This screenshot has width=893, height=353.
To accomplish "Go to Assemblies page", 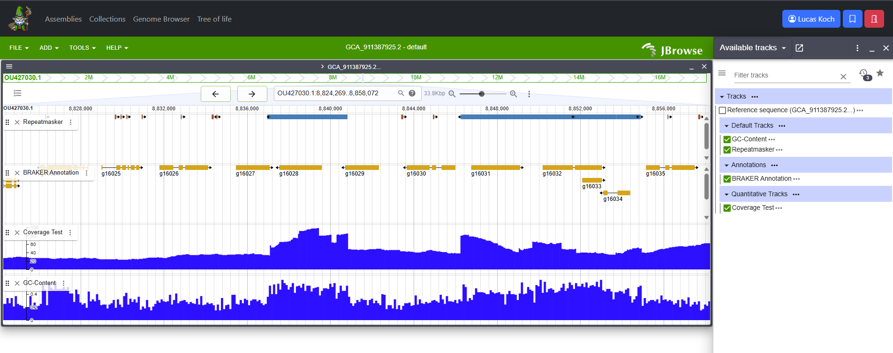I will click(63, 19).
